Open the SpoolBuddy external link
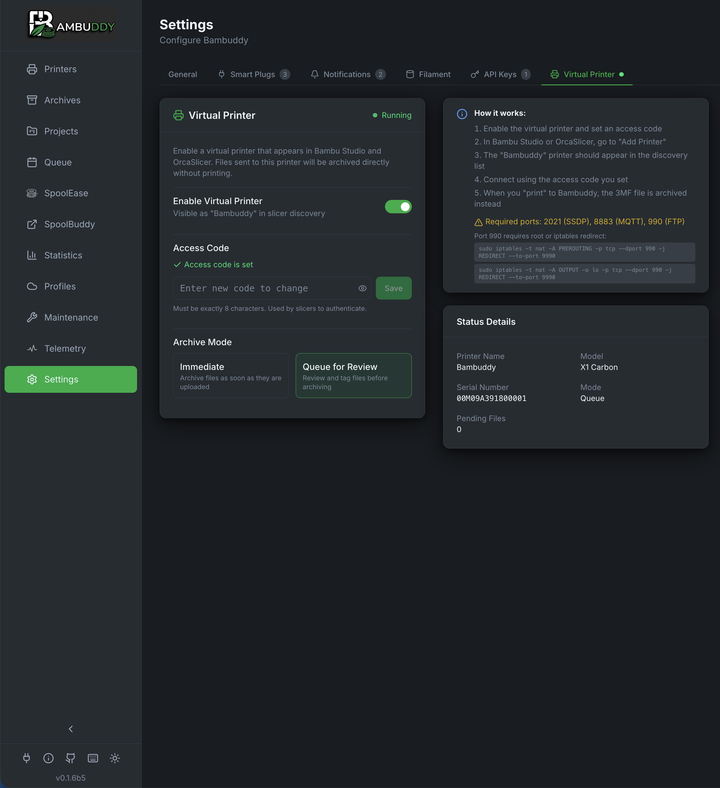Screen dimensions: 720x788 tap(68, 224)
